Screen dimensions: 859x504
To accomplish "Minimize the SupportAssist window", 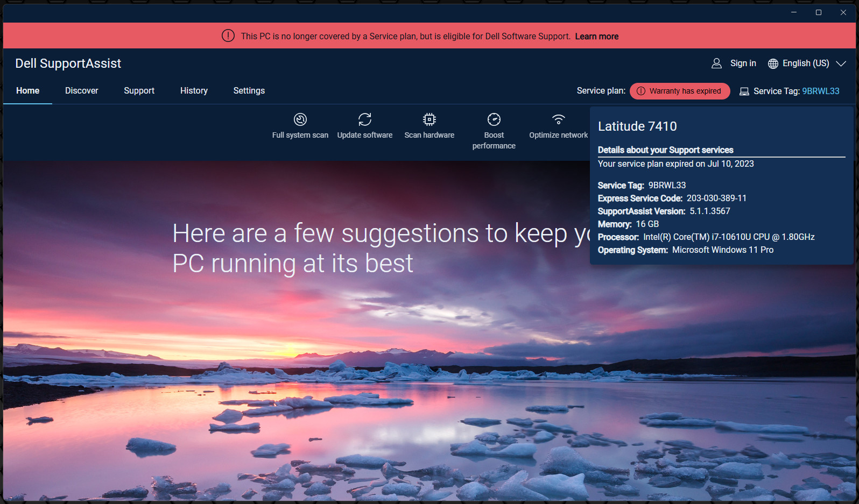I will click(x=794, y=12).
